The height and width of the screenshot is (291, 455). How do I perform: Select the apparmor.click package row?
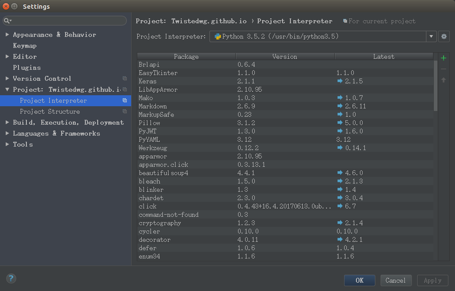point(285,165)
